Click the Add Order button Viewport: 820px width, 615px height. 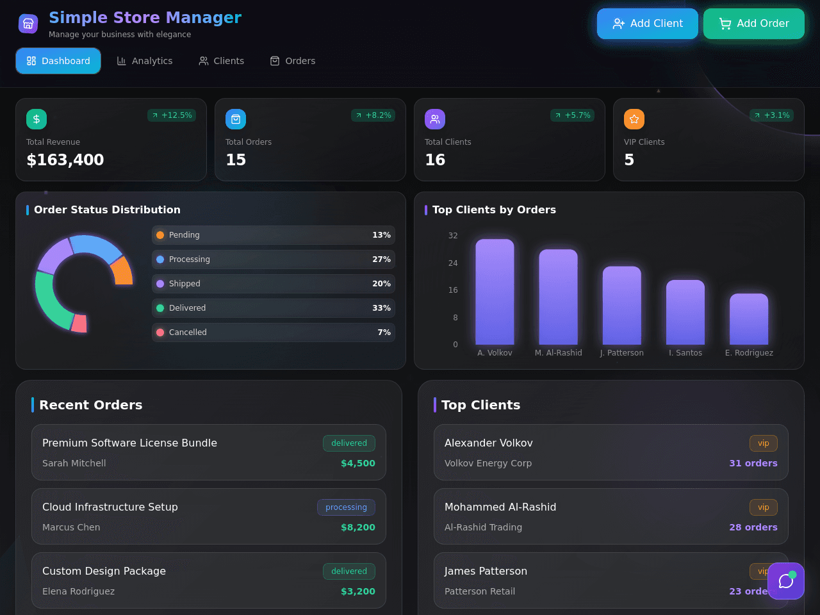[754, 24]
